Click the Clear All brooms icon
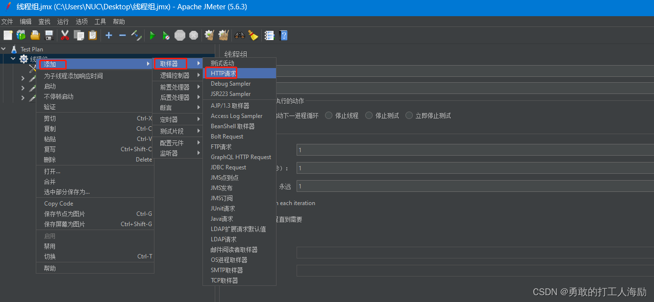654x302 pixels. click(x=224, y=35)
